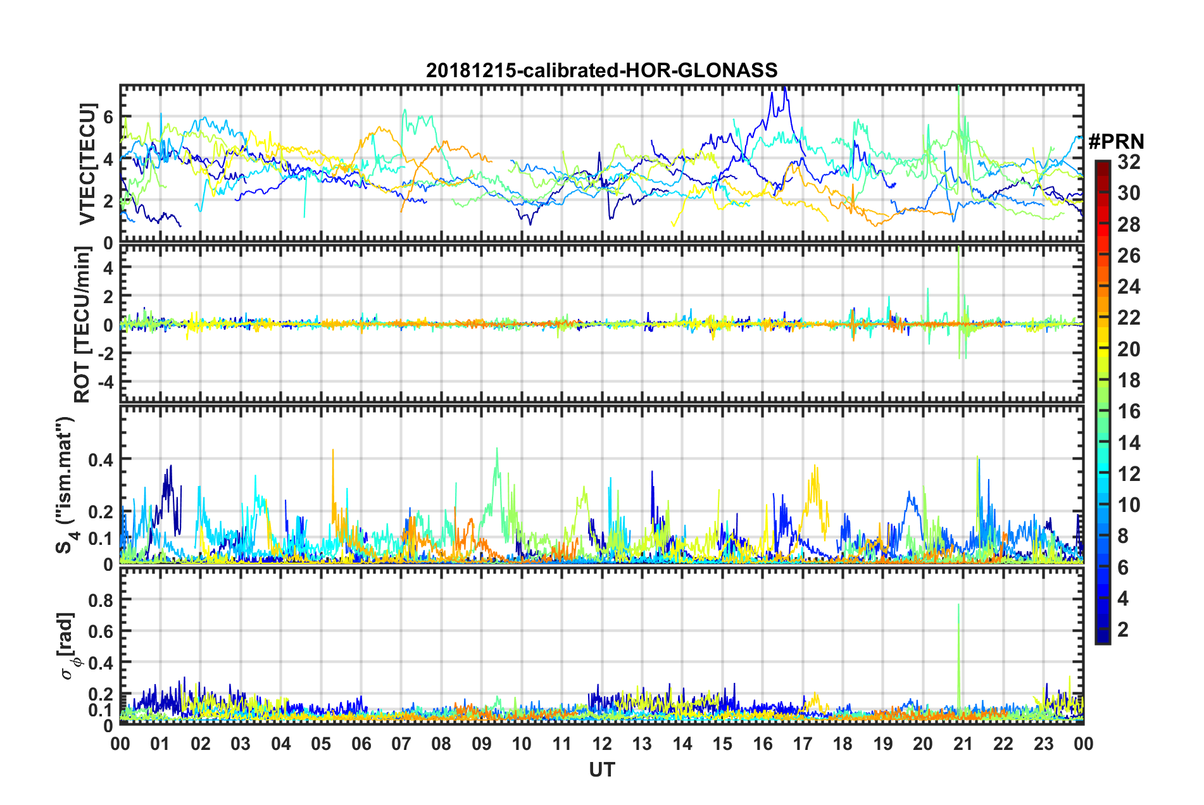Click x-axis tick label 07
1204x805 pixels.
coord(401,744)
